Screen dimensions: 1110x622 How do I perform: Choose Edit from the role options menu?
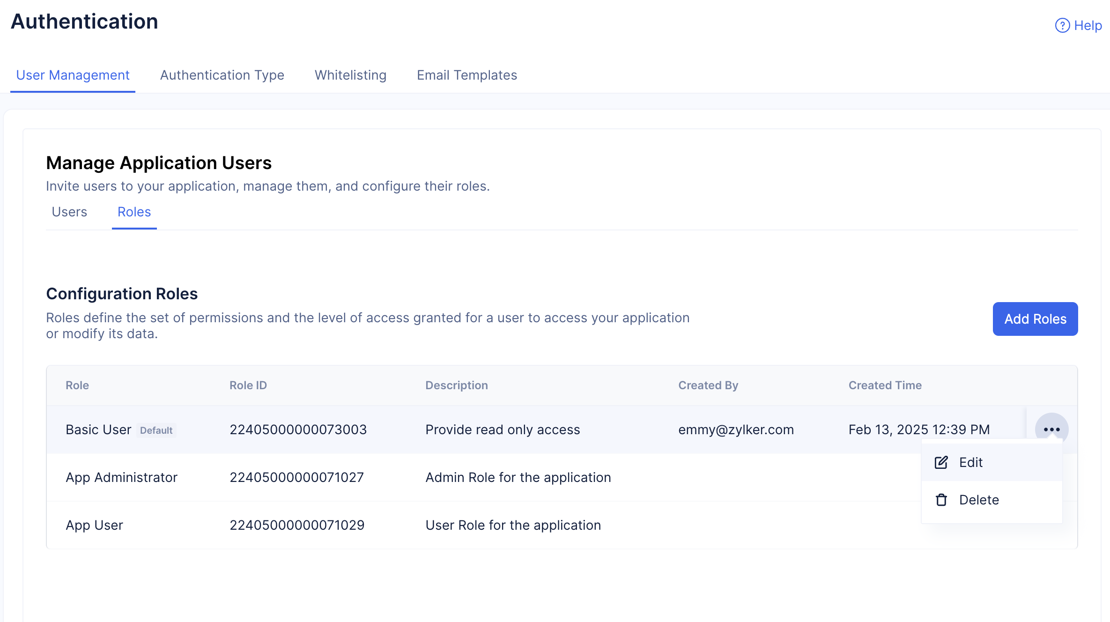pyautogui.click(x=992, y=462)
